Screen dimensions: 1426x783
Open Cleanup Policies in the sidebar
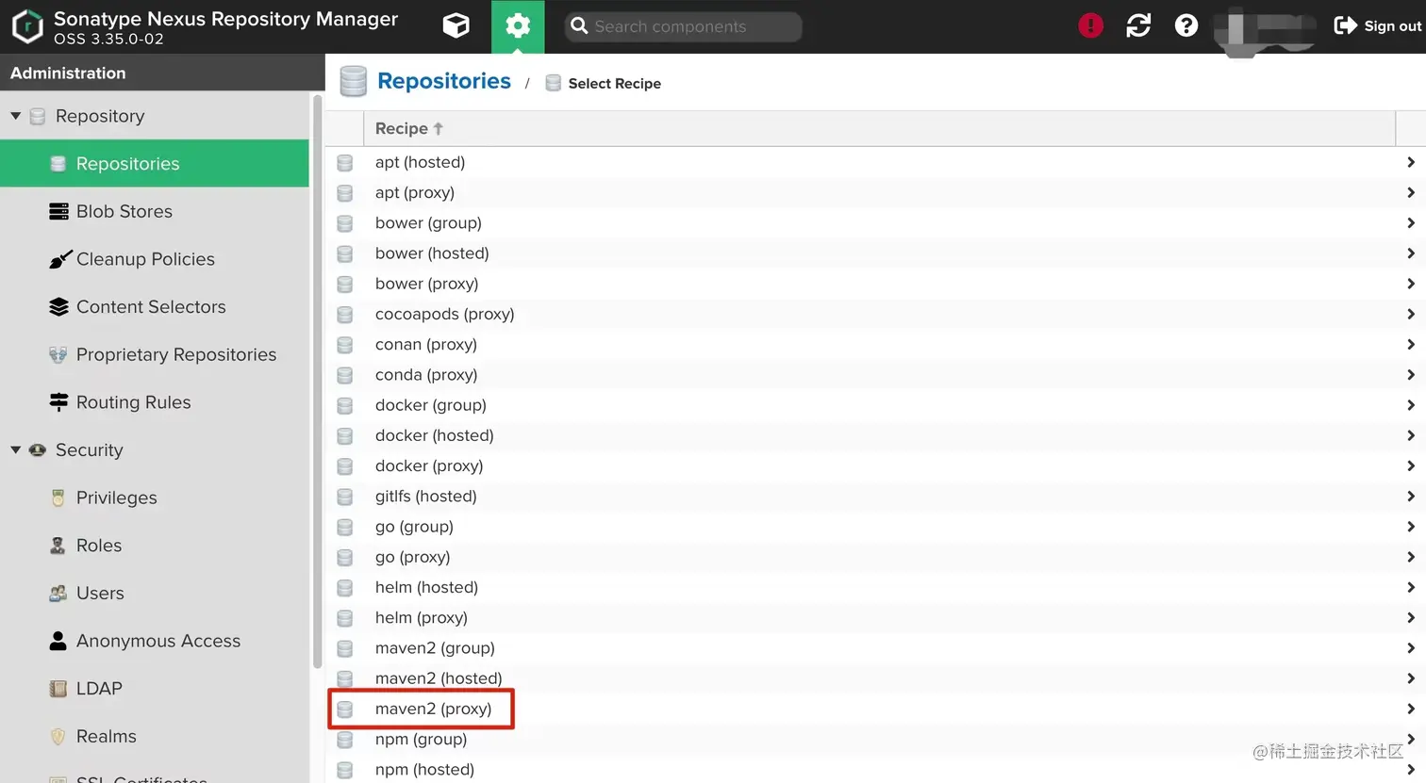point(155,259)
